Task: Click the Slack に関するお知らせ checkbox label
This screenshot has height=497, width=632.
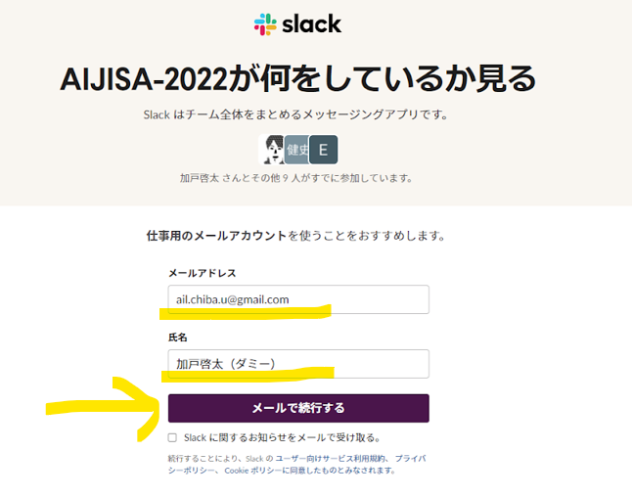Action: coord(282,437)
